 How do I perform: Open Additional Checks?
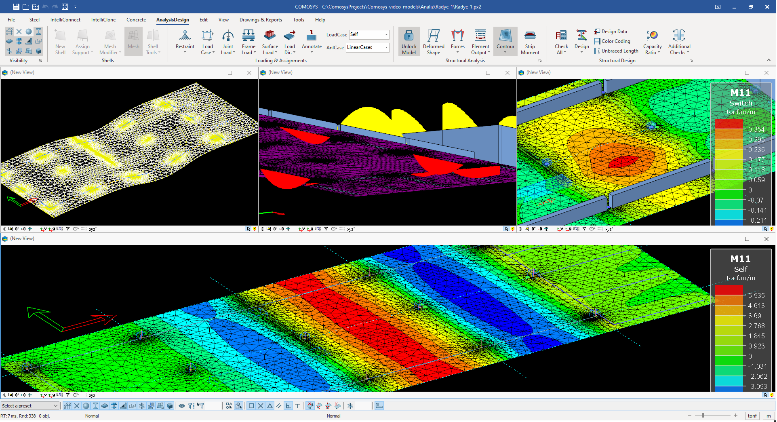pos(679,41)
